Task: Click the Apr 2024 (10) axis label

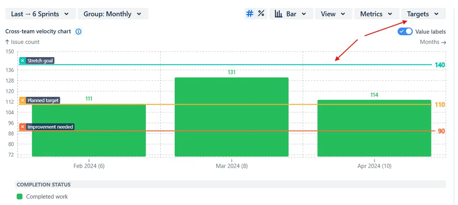Action: [374, 166]
